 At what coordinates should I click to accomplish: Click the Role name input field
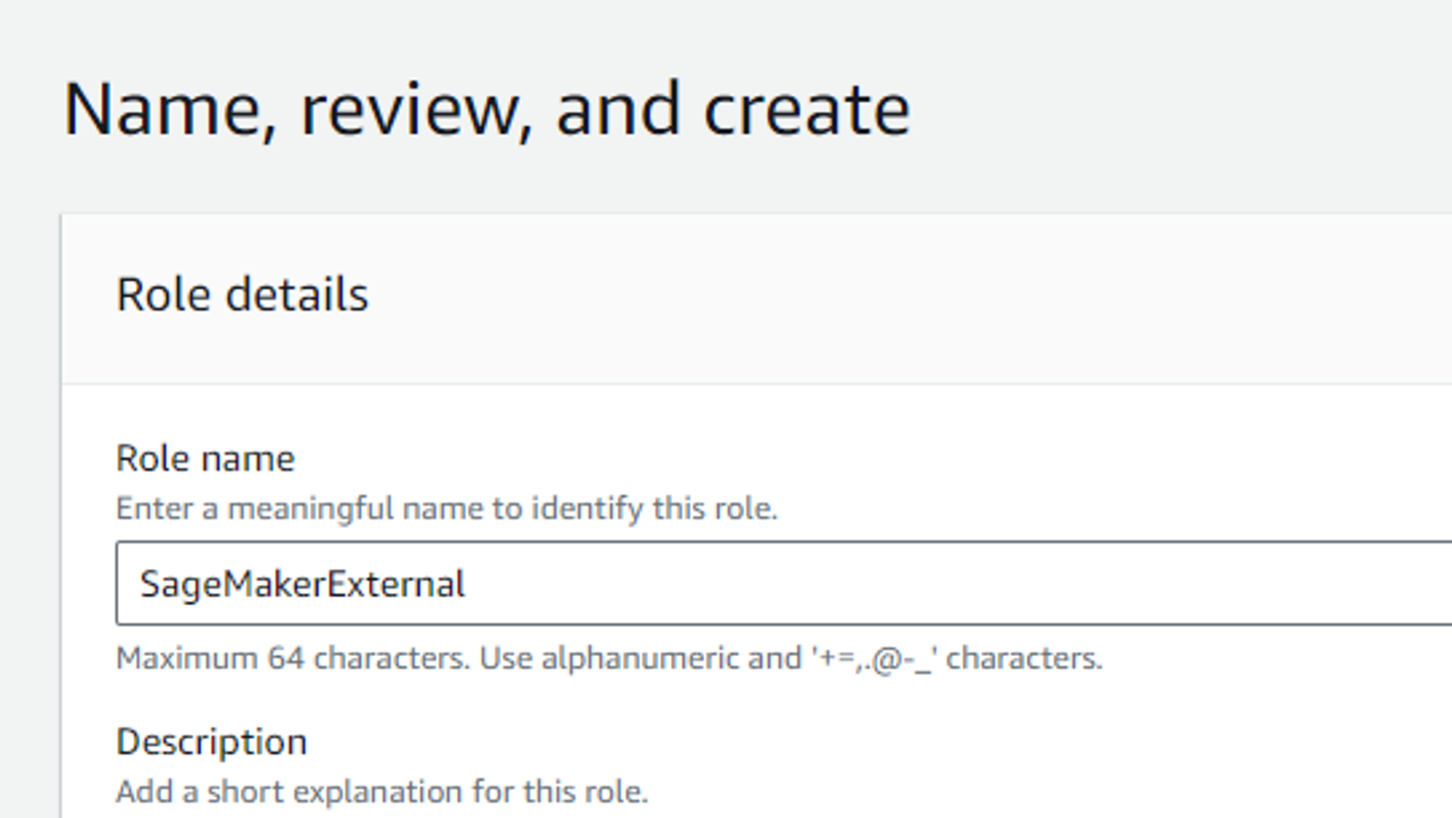(784, 583)
